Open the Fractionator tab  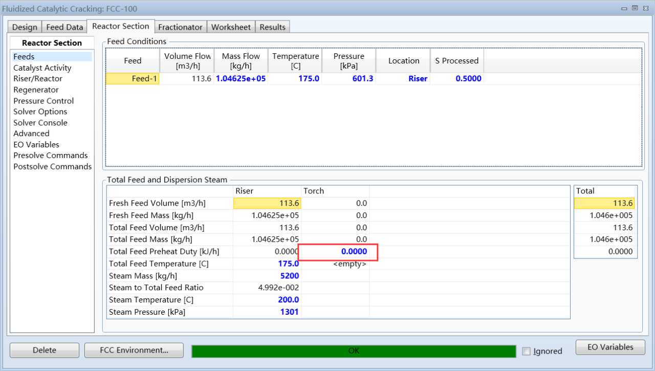(181, 27)
